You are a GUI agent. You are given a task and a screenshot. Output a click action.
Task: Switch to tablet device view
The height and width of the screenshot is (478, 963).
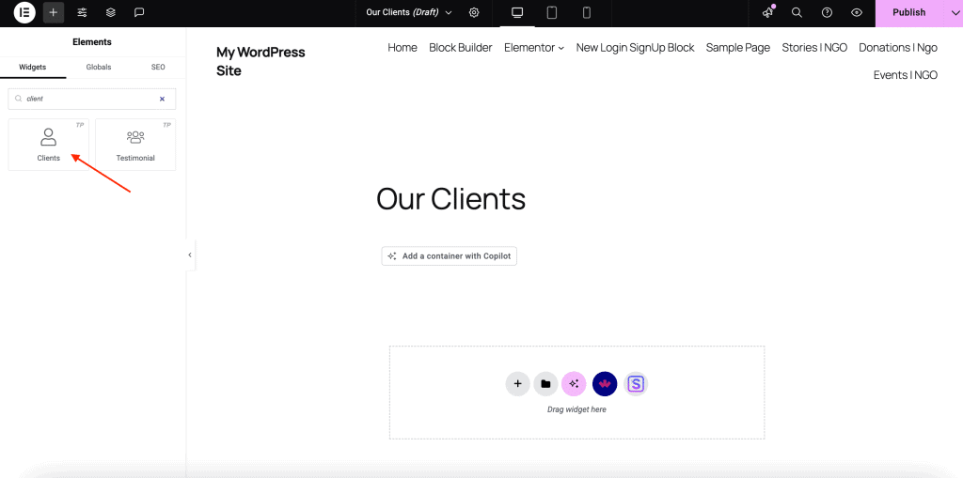click(552, 13)
